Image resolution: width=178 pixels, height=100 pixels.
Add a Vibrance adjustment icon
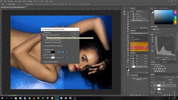164,66
